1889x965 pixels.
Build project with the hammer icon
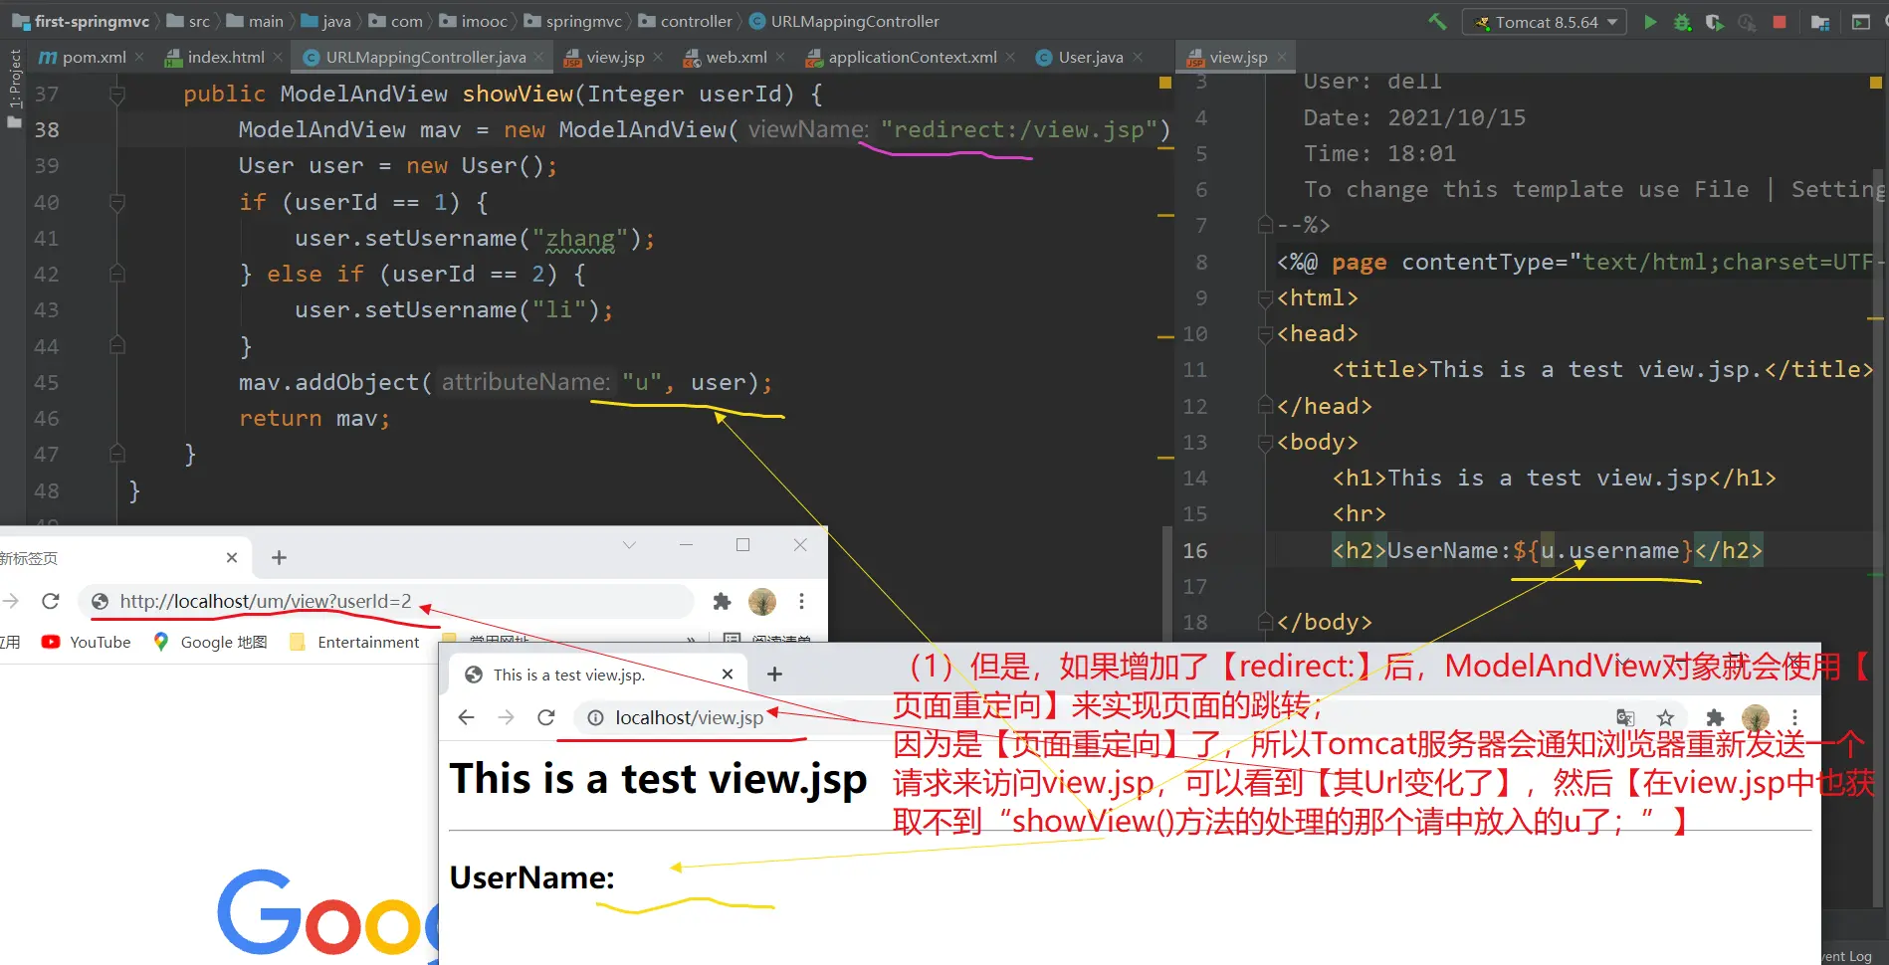pos(1437,21)
